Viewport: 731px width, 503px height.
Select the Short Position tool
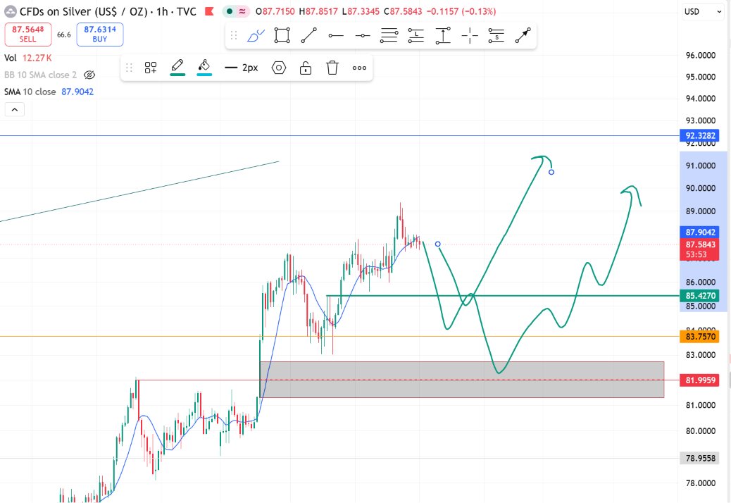tap(496, 35)
